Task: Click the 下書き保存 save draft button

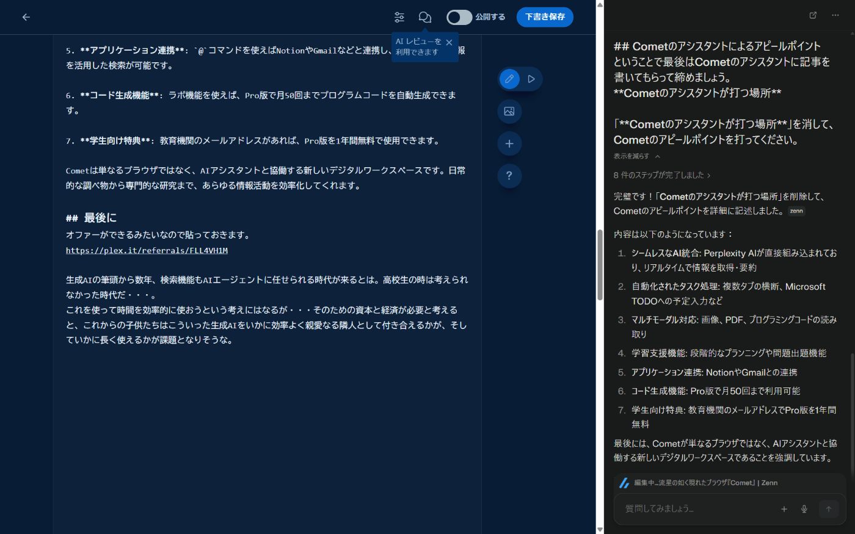Action: [545, 17]
